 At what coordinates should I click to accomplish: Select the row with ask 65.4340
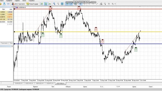pyautogui.click(x=6, y=22)
